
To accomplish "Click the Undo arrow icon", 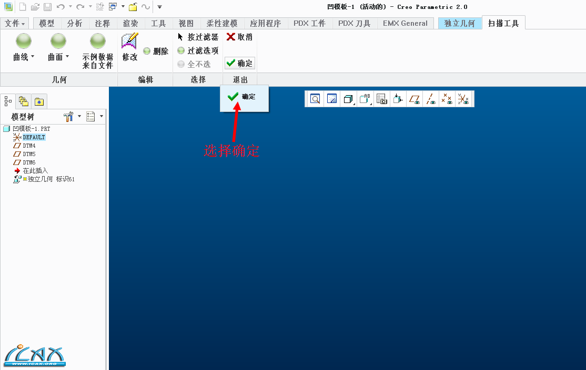I will click(60, 7).
